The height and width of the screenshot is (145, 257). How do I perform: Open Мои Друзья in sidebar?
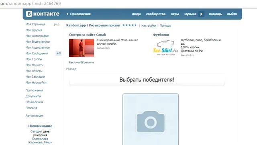point(34,30)
